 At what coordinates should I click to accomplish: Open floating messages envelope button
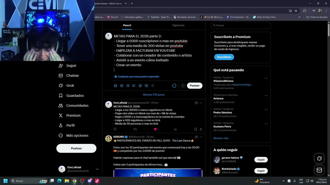(x=319, y=170)
